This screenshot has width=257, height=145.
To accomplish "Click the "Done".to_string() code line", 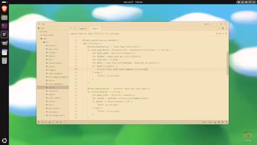I will click(108, 105).
